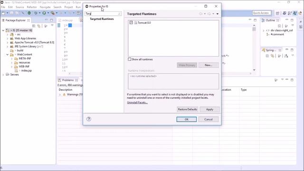Click Collapse All in Package Explorer
This screenshot has width=304, height=171.
34,26
